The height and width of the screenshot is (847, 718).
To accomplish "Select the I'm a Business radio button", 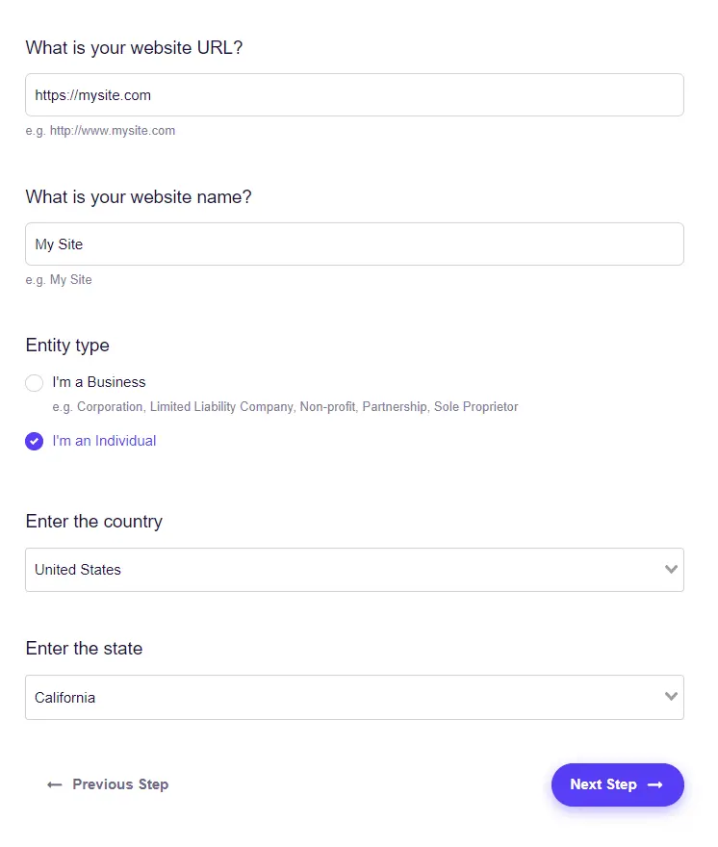I will tap(35, 383).
